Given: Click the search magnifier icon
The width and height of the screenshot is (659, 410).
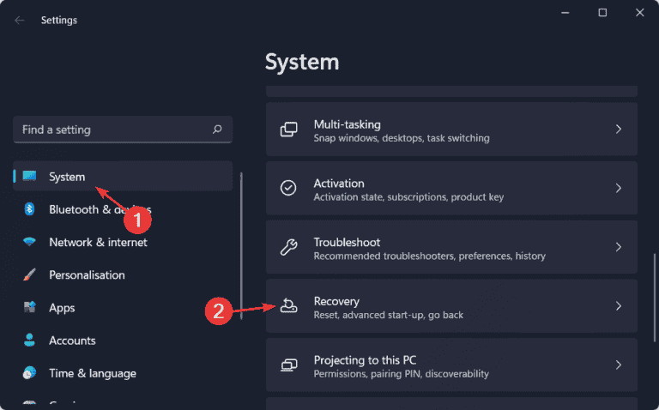Looking at the screenshot, I should click(x=217, y=130).
